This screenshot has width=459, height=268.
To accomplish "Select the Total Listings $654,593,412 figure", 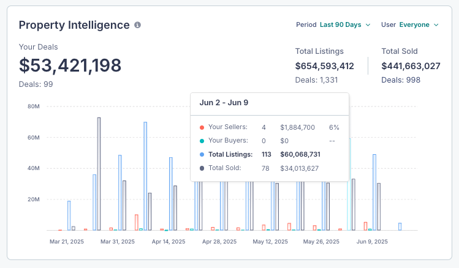I will pyautogui.click(x=324, y=66).
